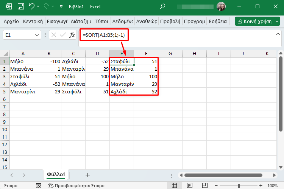Open the Προγραμματιστής ribbon tab
Viewport: 284px width, 189px height.
[194, 21]
